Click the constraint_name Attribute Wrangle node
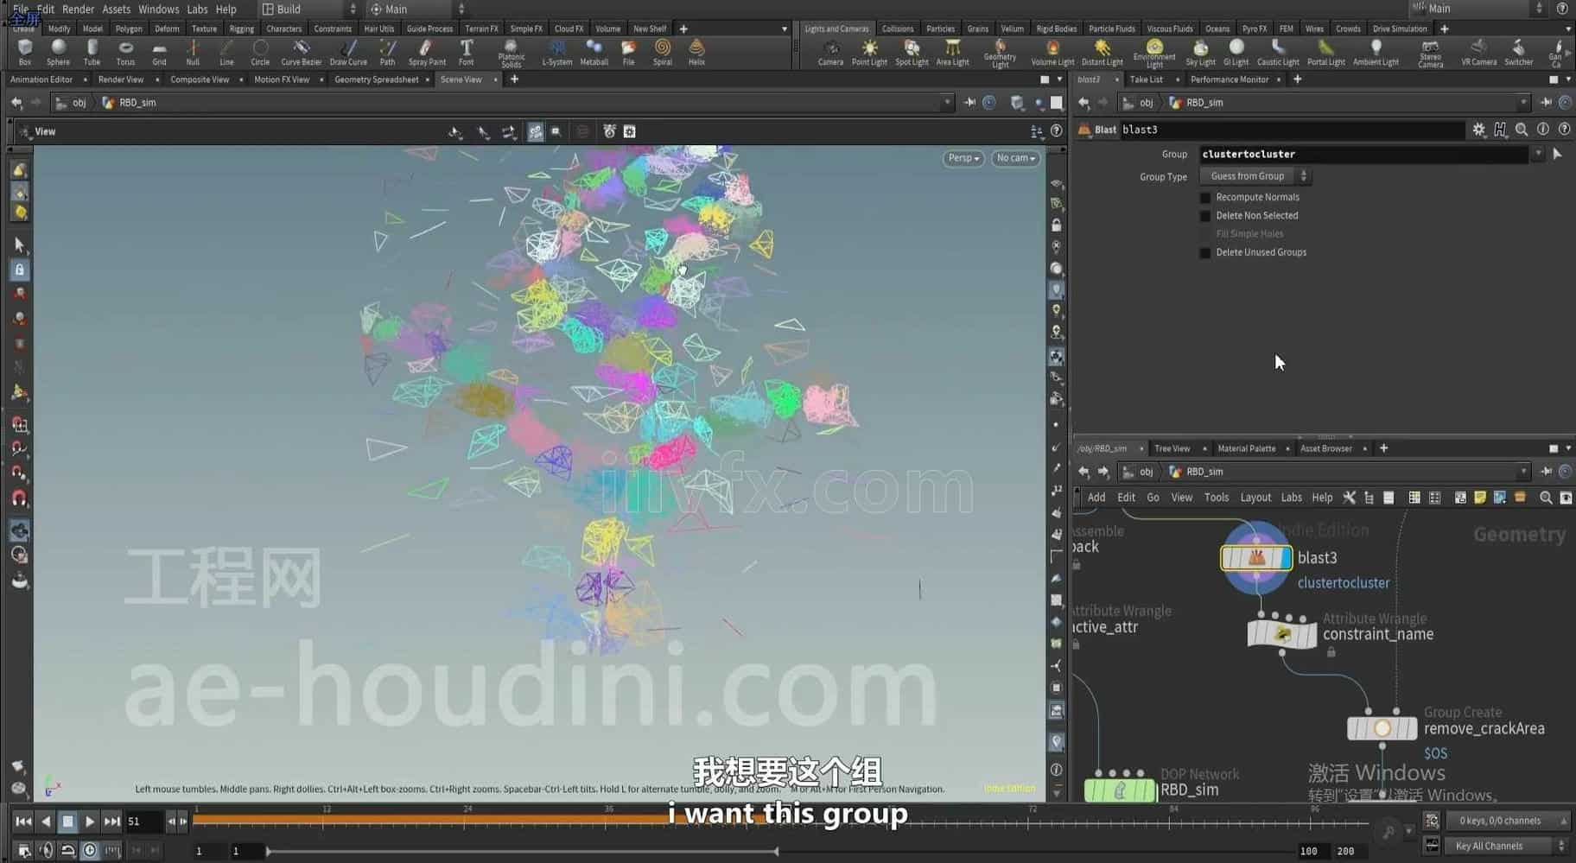This screenshot has width=1576, height=863. [1282, 633]
